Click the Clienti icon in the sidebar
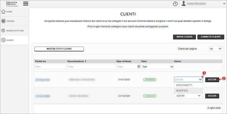The image size is (227, 114). (3, 40)
